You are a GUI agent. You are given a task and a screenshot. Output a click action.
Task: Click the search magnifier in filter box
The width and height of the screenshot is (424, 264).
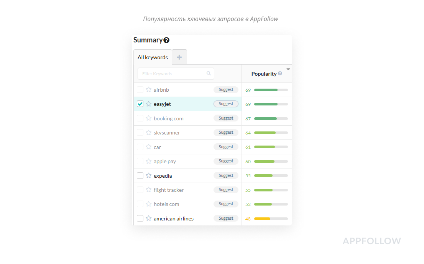[209, 73]
